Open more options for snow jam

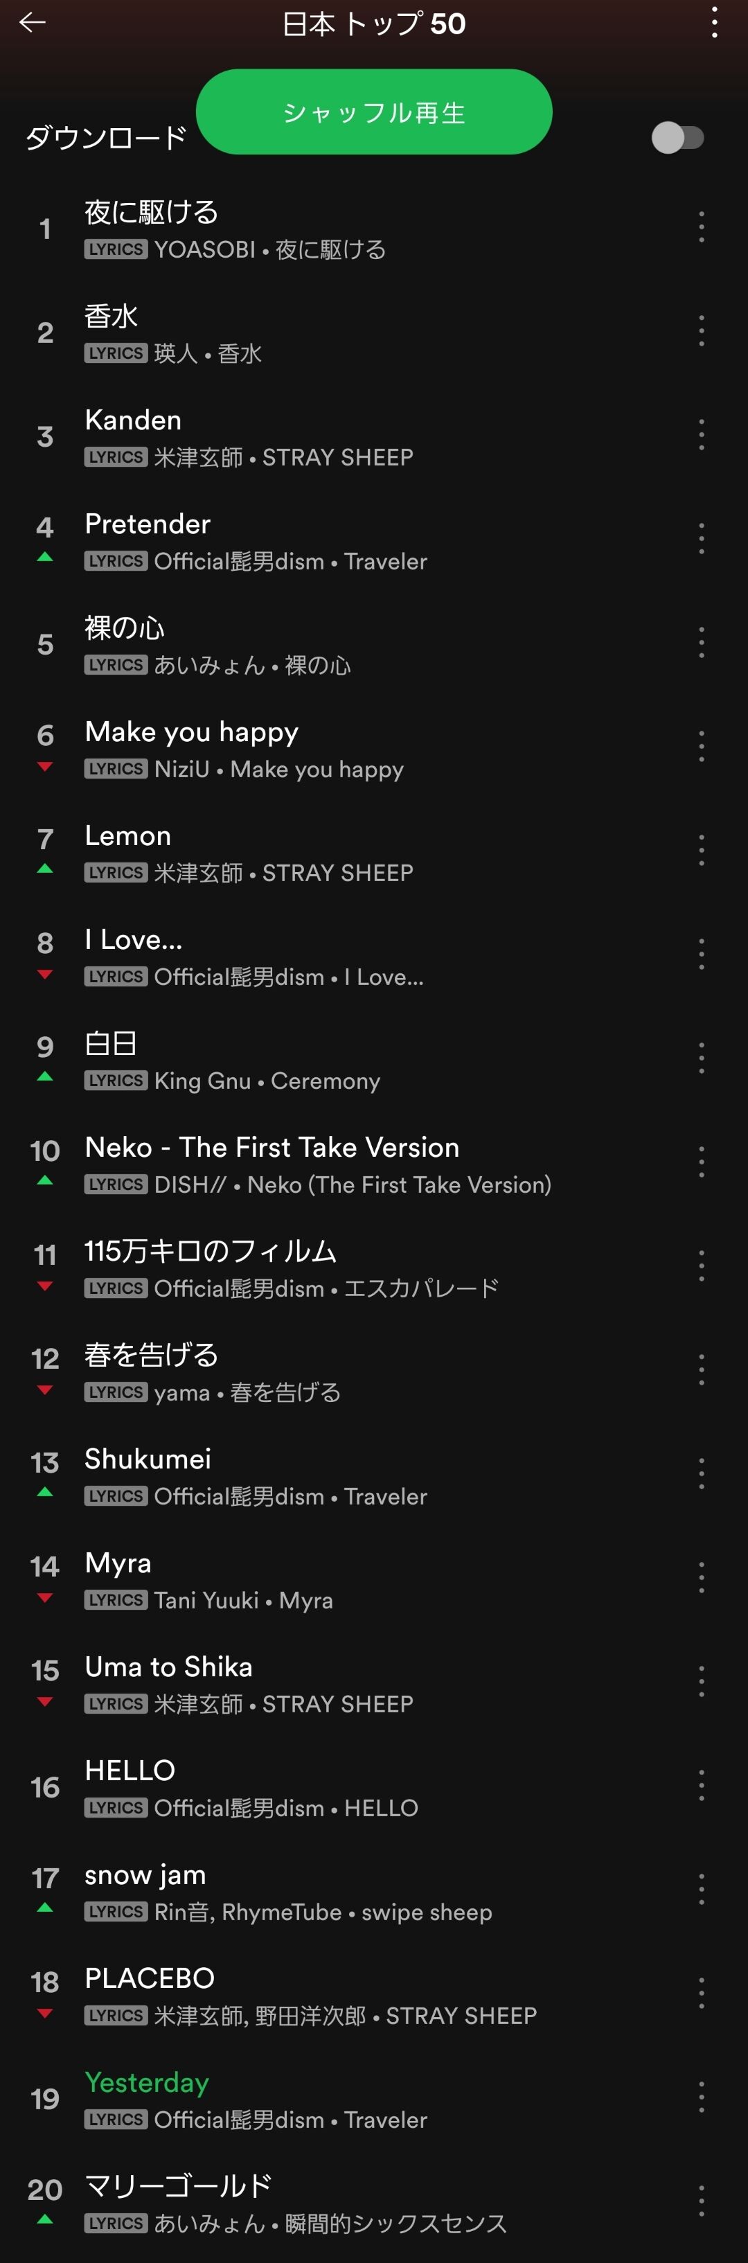(x=701, y=1890)
